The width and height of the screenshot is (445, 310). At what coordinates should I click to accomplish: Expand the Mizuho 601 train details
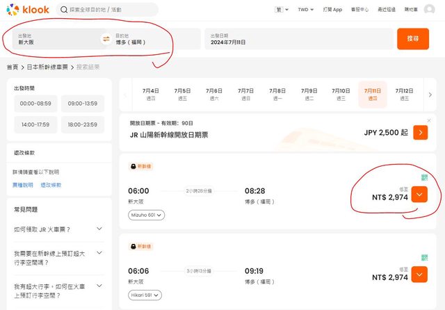point(147,215)
